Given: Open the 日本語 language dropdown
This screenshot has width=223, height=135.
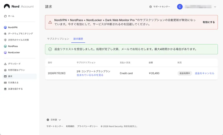Looking at the screenshot, I should pyautogui.click(x=54, y=120).
